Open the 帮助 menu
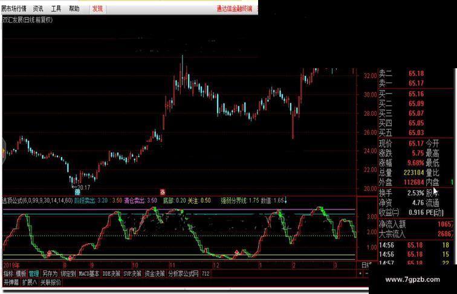Viewport: 457px width, 294px height. point(74,8)
